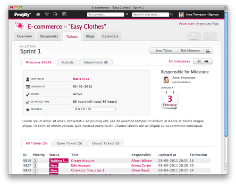The height and width of the screenshot is (186, 236).
Task: Click the Edit Milestone button
Action: coord(189,51)
